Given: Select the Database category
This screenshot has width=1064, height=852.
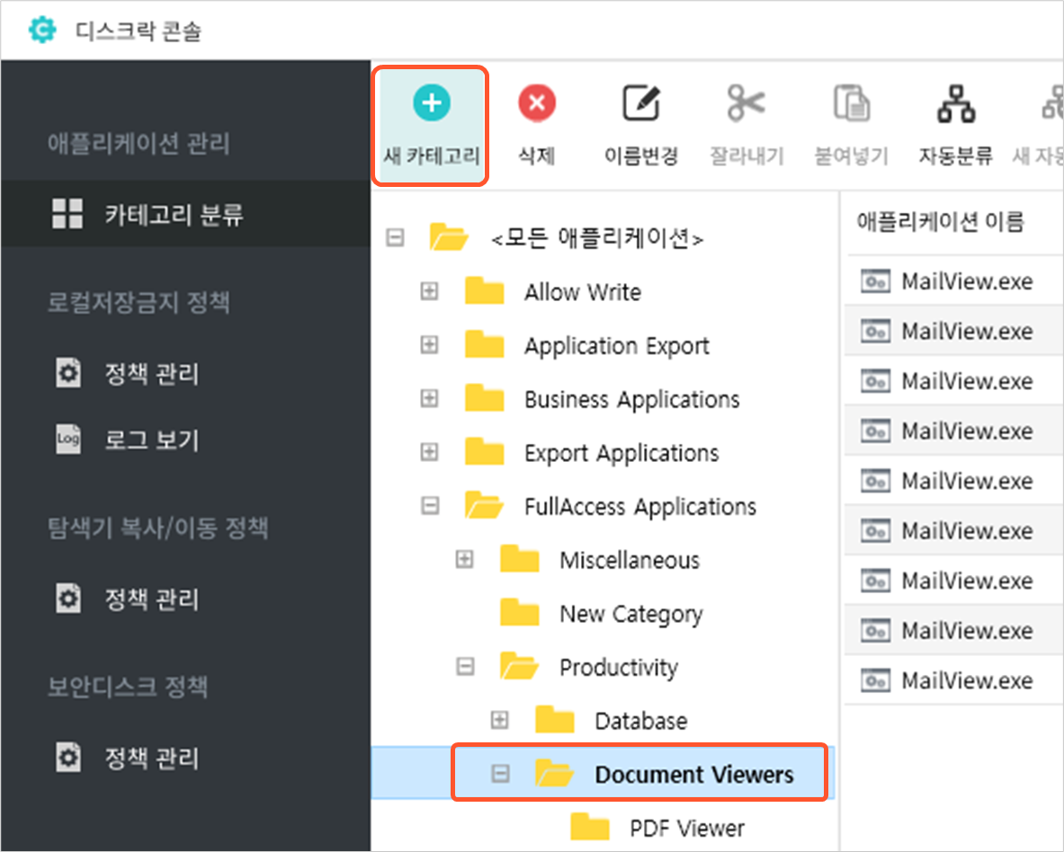Looking at the screenshot, I should pyautogui.click(x=640, y=721).
